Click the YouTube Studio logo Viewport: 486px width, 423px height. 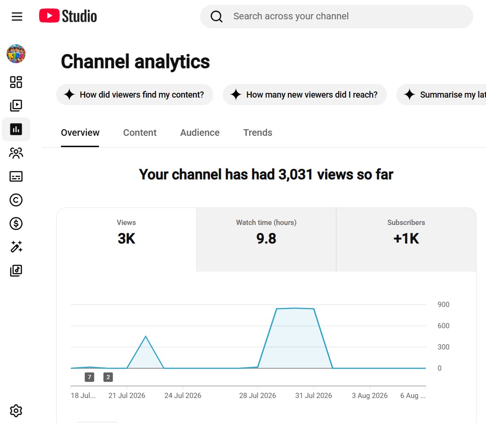point(68,16)
